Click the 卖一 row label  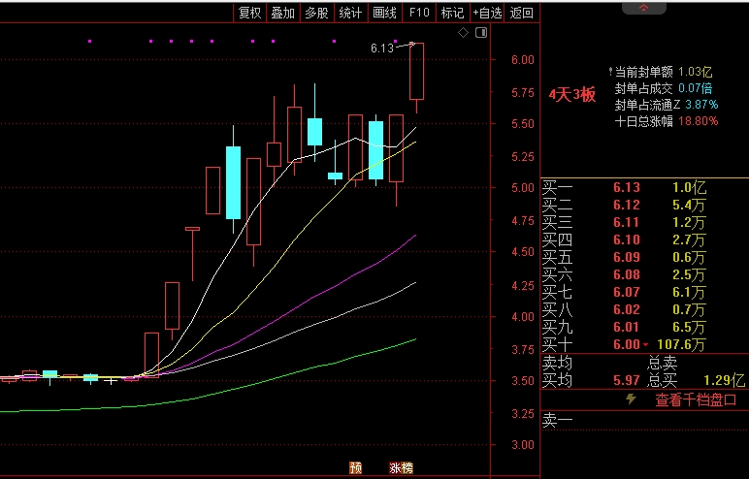click(x=557, y=420)
